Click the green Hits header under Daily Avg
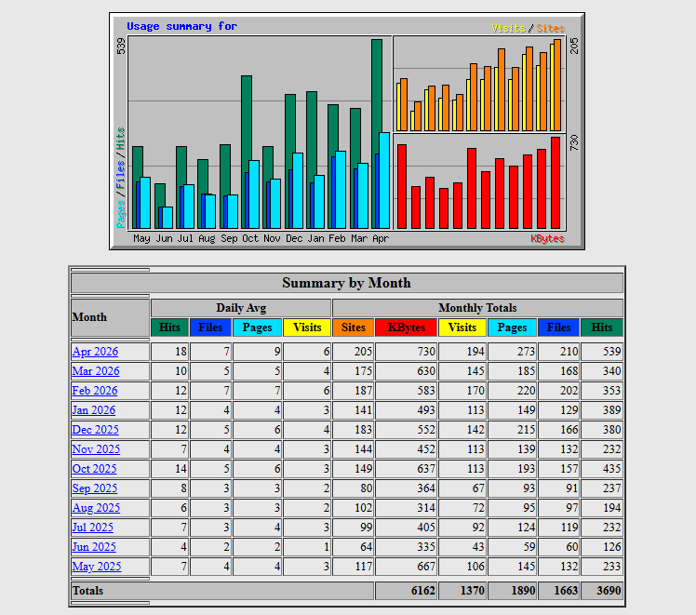 point(169,328)
